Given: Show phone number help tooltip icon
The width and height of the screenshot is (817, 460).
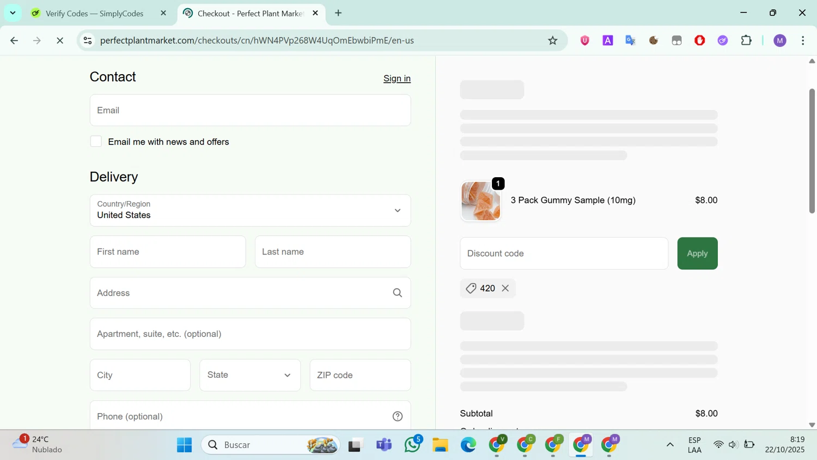Looking at the screenshot, I should (x=398, y=416).
